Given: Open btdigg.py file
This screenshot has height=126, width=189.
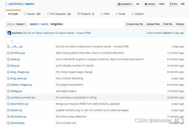Looking at the screenshot, I should click(x=16, y=91).
